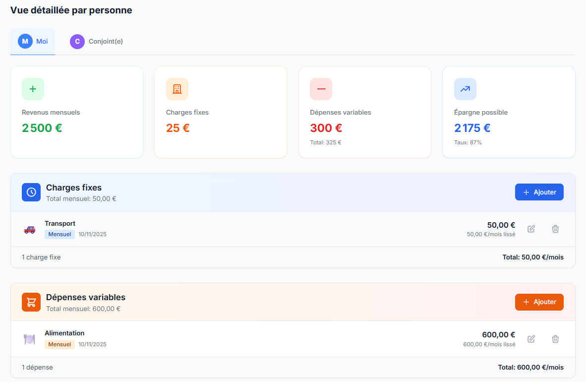This screenshot has width=586, height=382.
Task: Delete the Alimentation expense with the trash icon
Action: (x=555, y=339)
